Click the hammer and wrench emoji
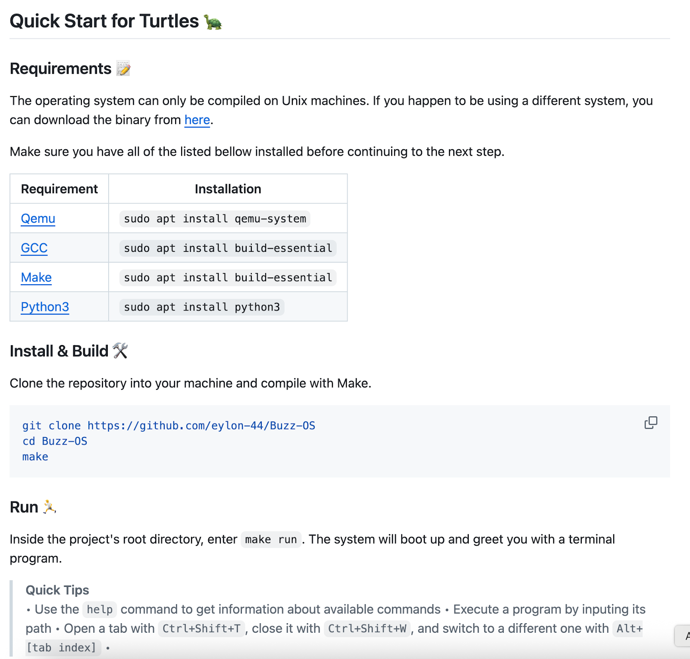Screen dimensions: 690x659 coord(120,351)
